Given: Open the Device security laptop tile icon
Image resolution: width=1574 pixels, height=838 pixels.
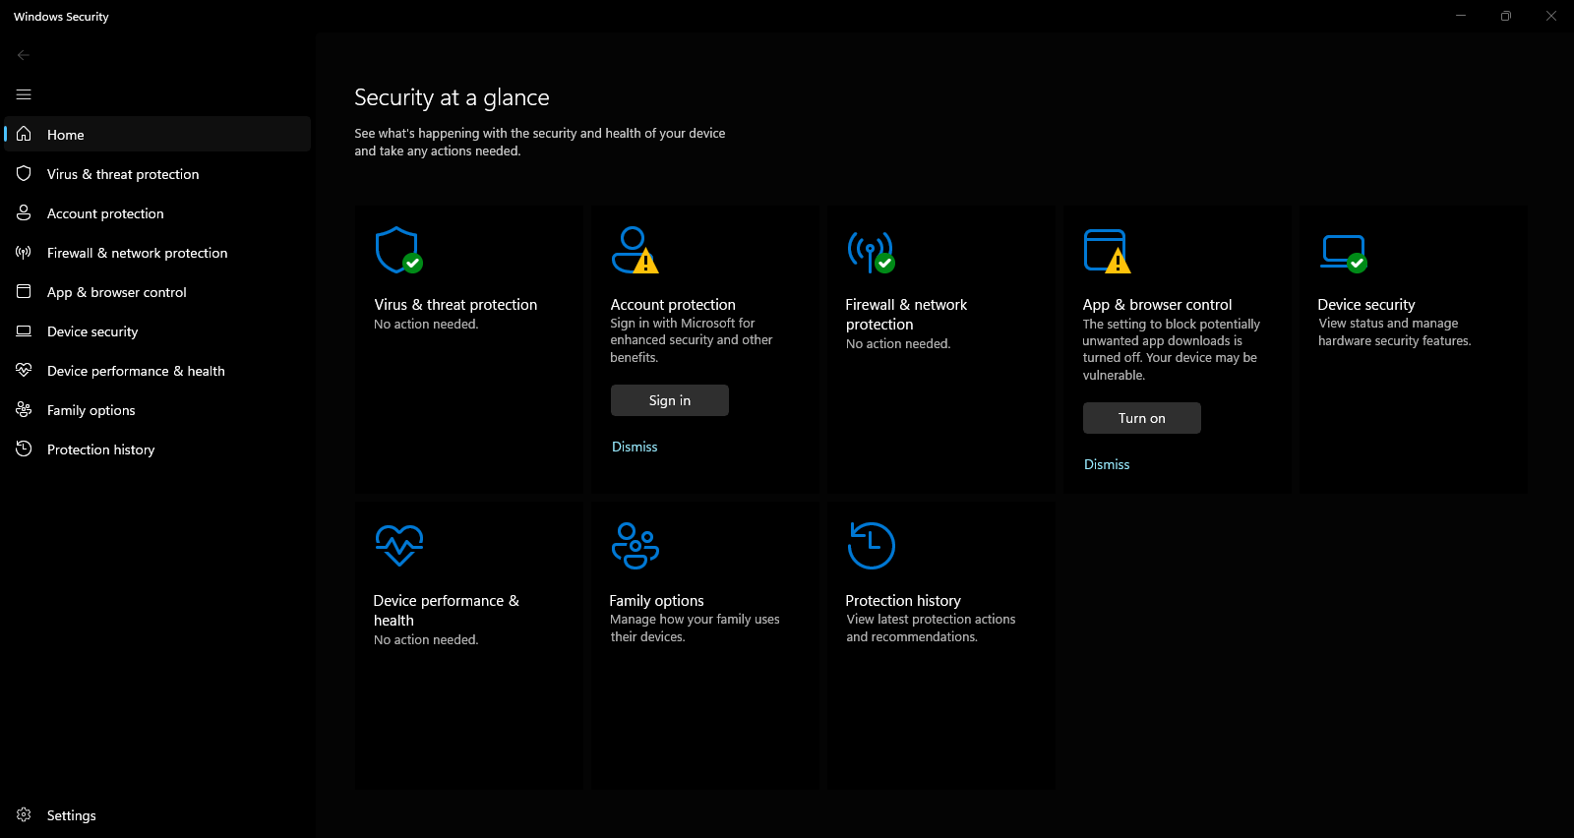Looking at the screenshot, I should [x=1344, y=253].
